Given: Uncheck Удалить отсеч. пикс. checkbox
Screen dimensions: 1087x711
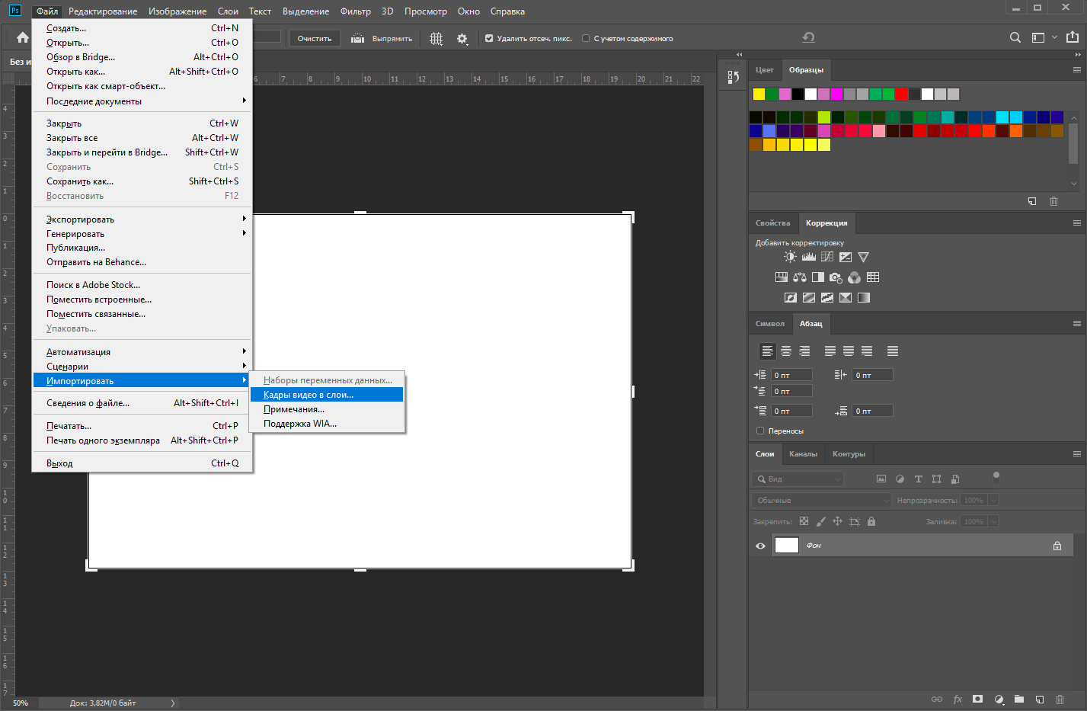Looking at the screenshot, I should pos(489,38).
